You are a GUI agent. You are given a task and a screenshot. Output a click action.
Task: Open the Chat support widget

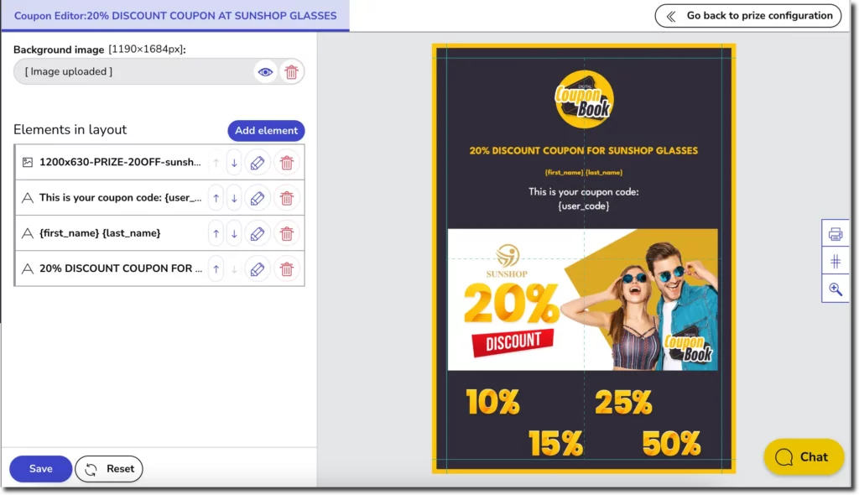point(803,457)
